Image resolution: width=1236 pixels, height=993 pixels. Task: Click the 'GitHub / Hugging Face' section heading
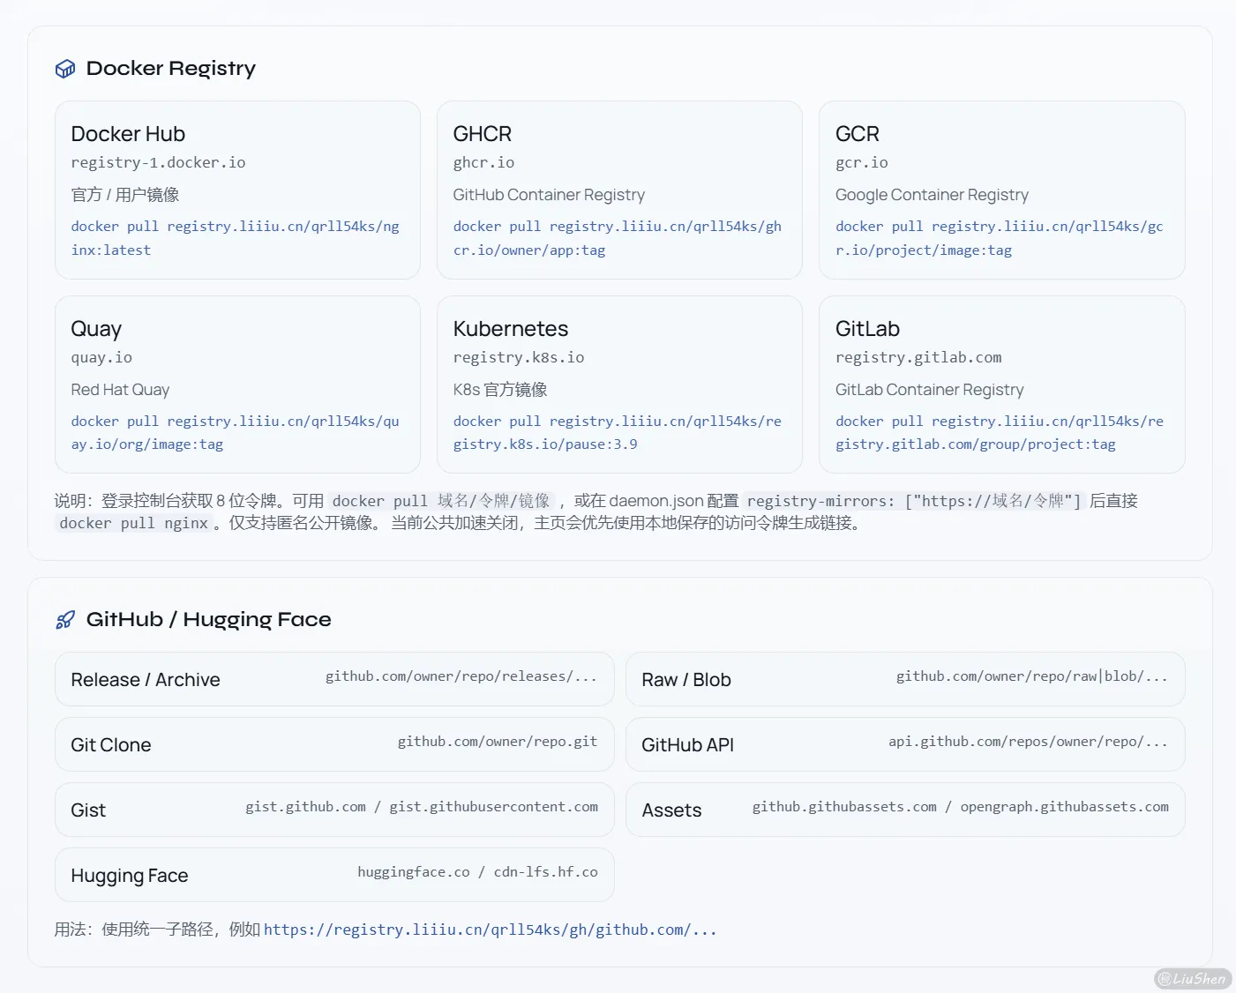click(209, 620)
